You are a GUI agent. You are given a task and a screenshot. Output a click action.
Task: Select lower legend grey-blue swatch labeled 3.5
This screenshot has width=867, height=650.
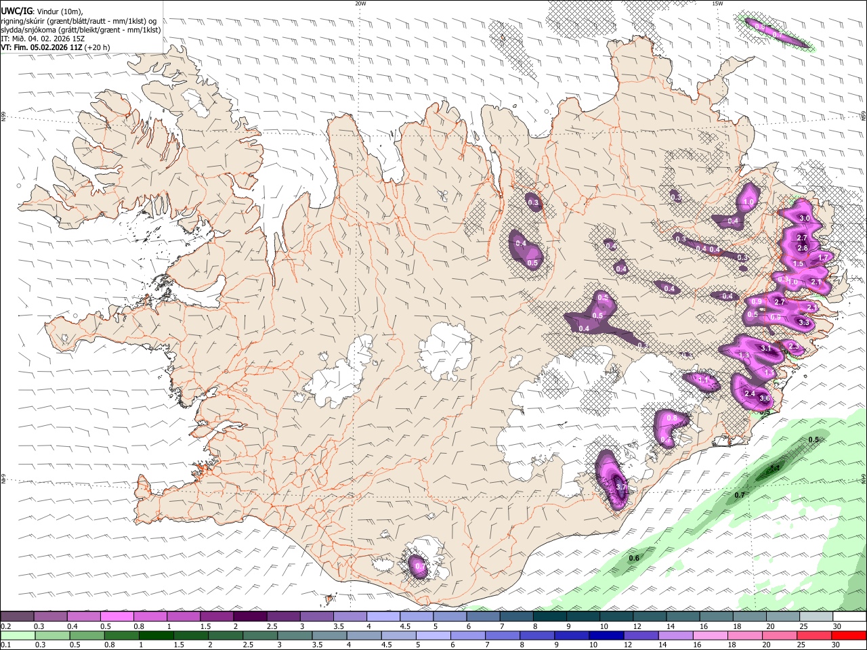[329, 635]
